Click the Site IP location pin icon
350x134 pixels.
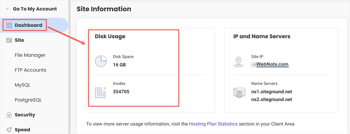239,62
